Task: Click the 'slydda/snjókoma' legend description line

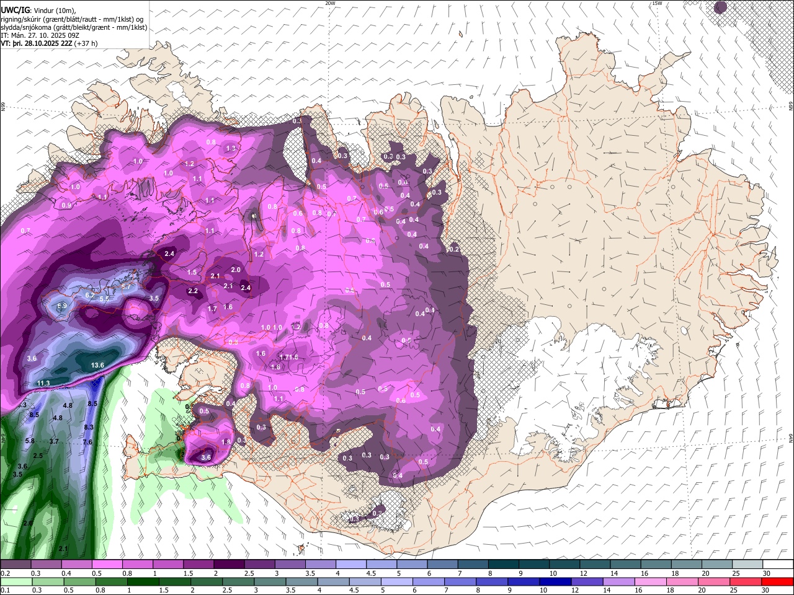Action: [x=74, y=27]
